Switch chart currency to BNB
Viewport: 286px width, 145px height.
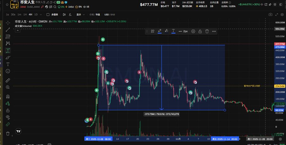tap(113, 15)
